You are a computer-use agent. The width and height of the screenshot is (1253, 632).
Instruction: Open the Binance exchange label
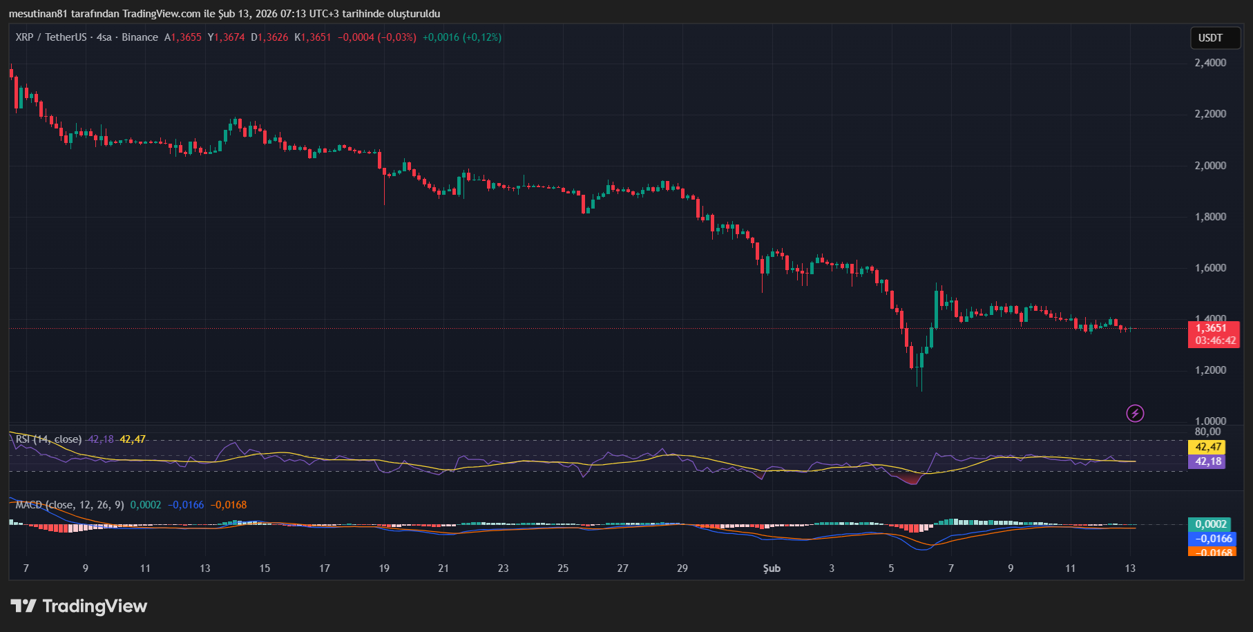click(x=140, y=37)
